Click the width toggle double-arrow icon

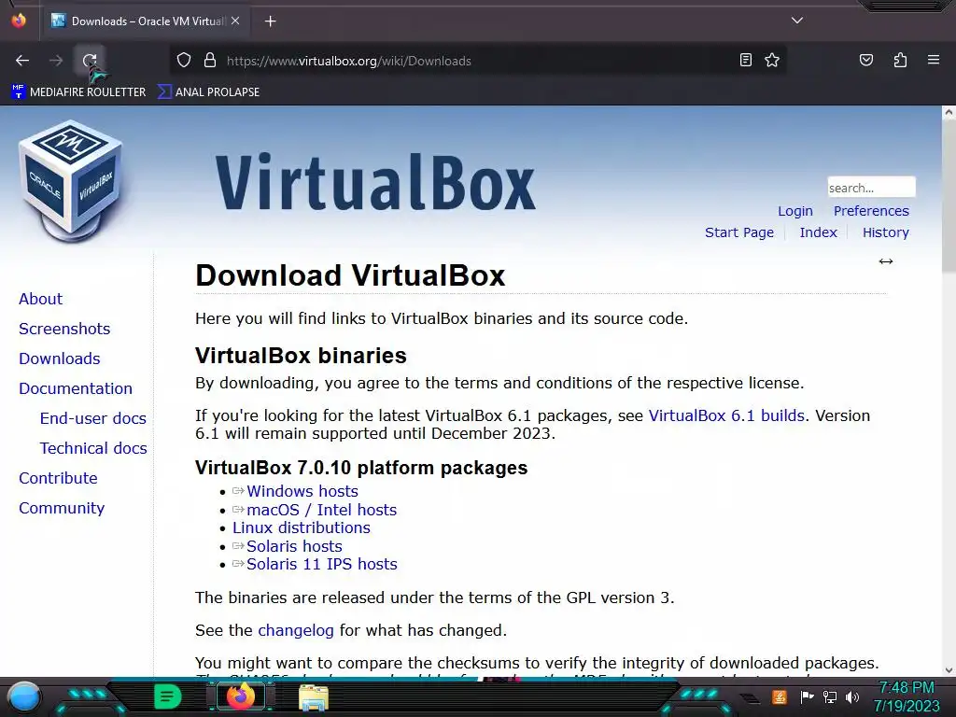[x=885, y=261]
